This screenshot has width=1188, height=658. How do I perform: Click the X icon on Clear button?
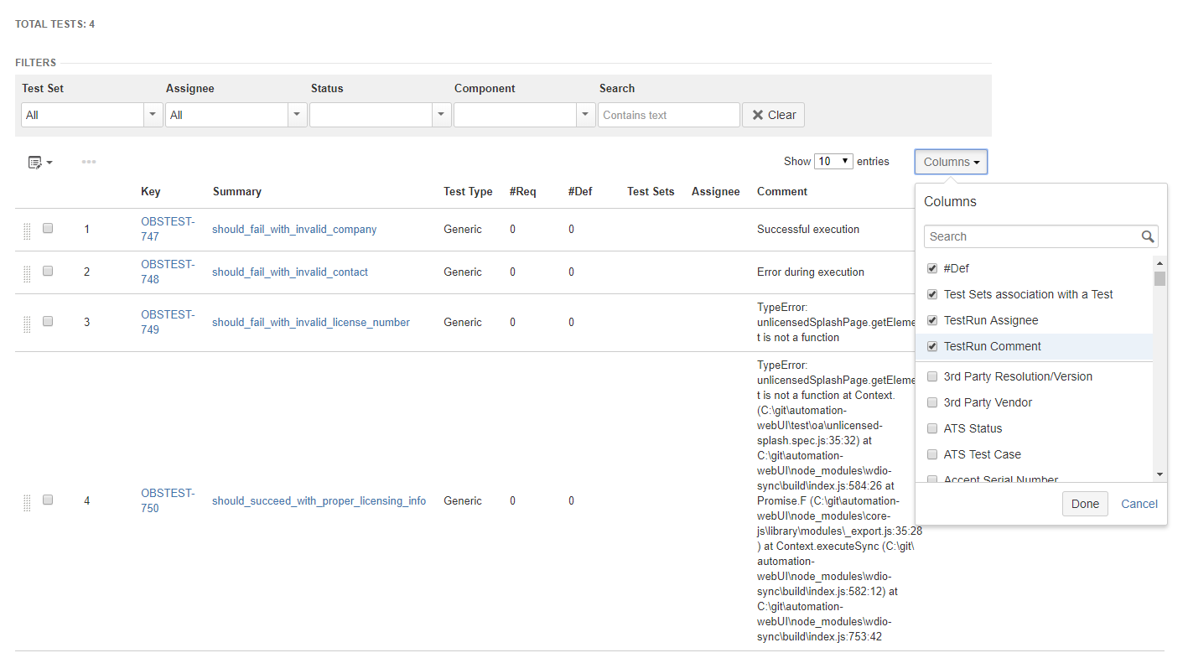point(757,114)
